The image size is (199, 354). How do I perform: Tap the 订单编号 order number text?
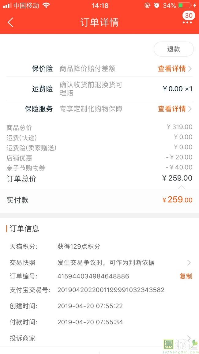[93, 276]
